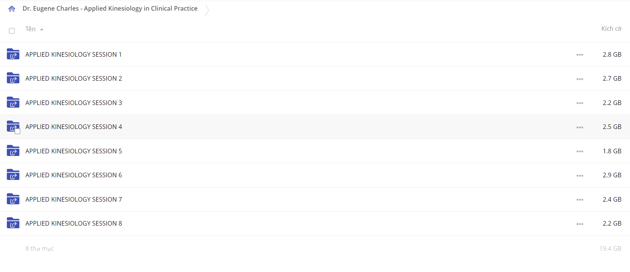Tick the select-all checkbox next to Tên
This screenshot has width=630, height=272.
click(12, 31)
